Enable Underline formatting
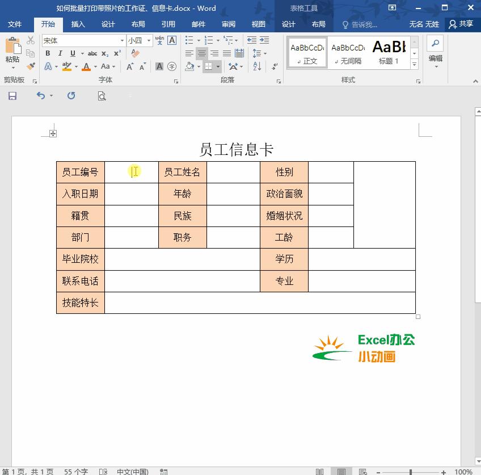 tap(73, 53)
